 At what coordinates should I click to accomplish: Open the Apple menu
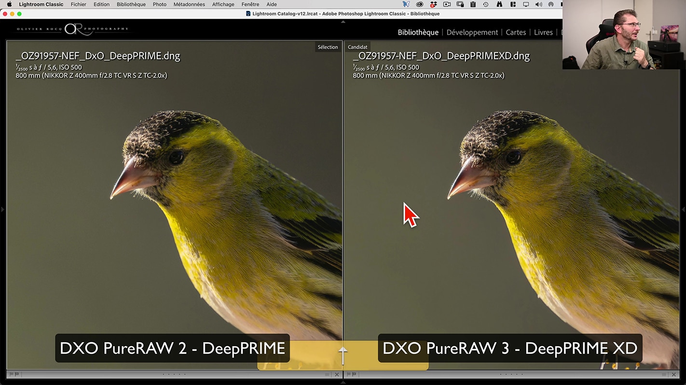9,4
